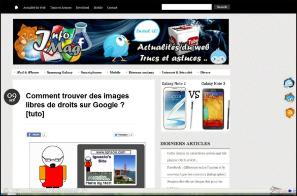Select the Réseaux sociaux category
297x196 pixels.
pyautogui.click(x=141, y=72)
